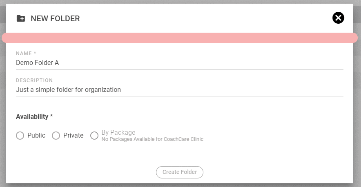Click the pink notification bar

click(x=180, y=38)
